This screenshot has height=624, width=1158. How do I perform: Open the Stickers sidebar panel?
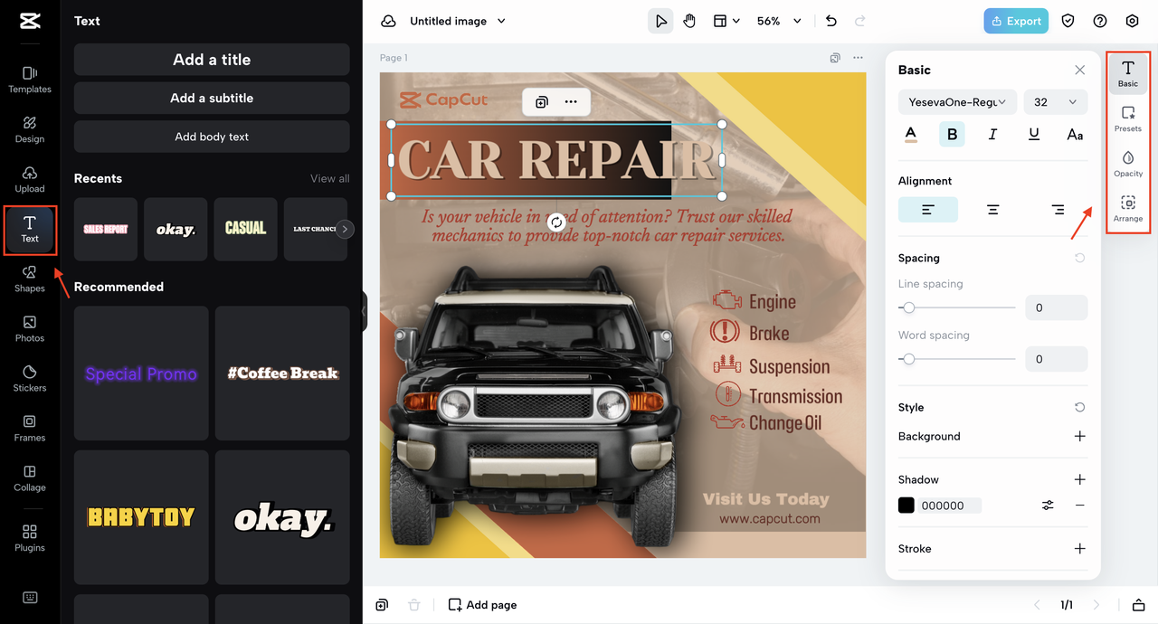click(x=30, y=377)
